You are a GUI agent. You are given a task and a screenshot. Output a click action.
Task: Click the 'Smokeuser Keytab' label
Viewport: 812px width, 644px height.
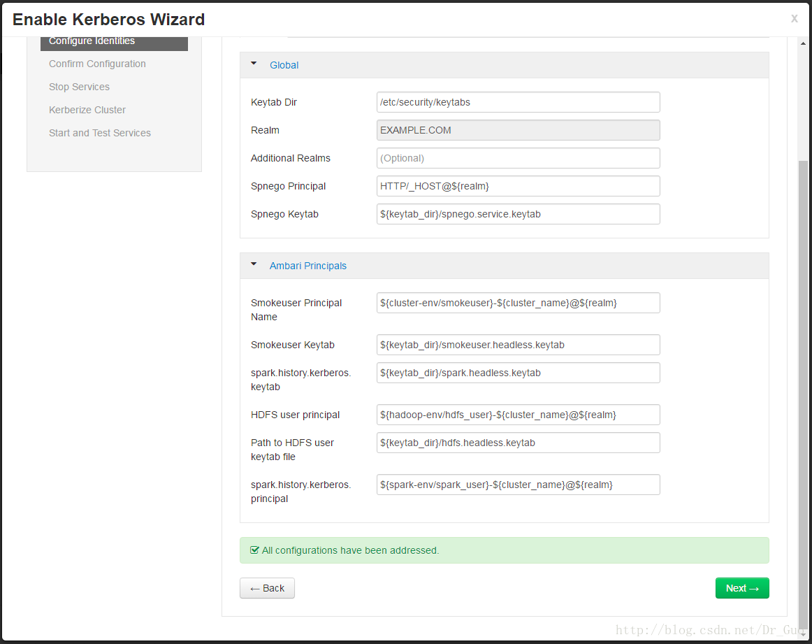[x=293, y=345]
